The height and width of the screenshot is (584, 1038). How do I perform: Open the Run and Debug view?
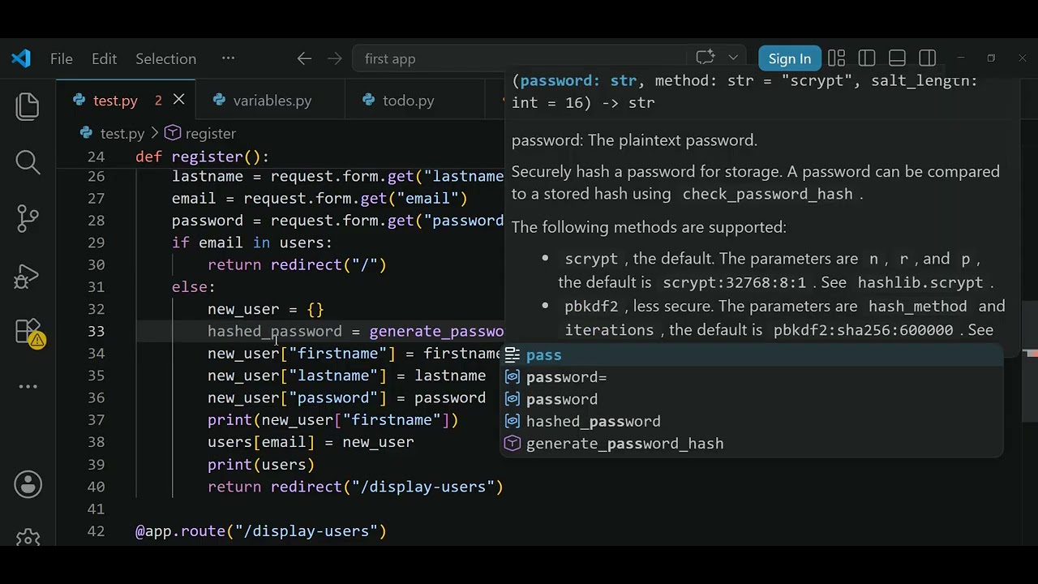click(28, 277)
